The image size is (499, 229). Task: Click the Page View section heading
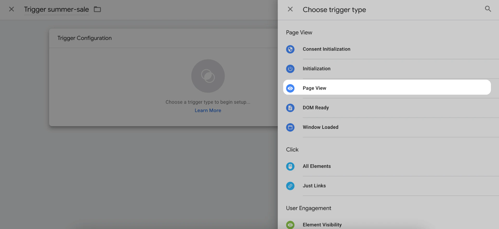299,32
